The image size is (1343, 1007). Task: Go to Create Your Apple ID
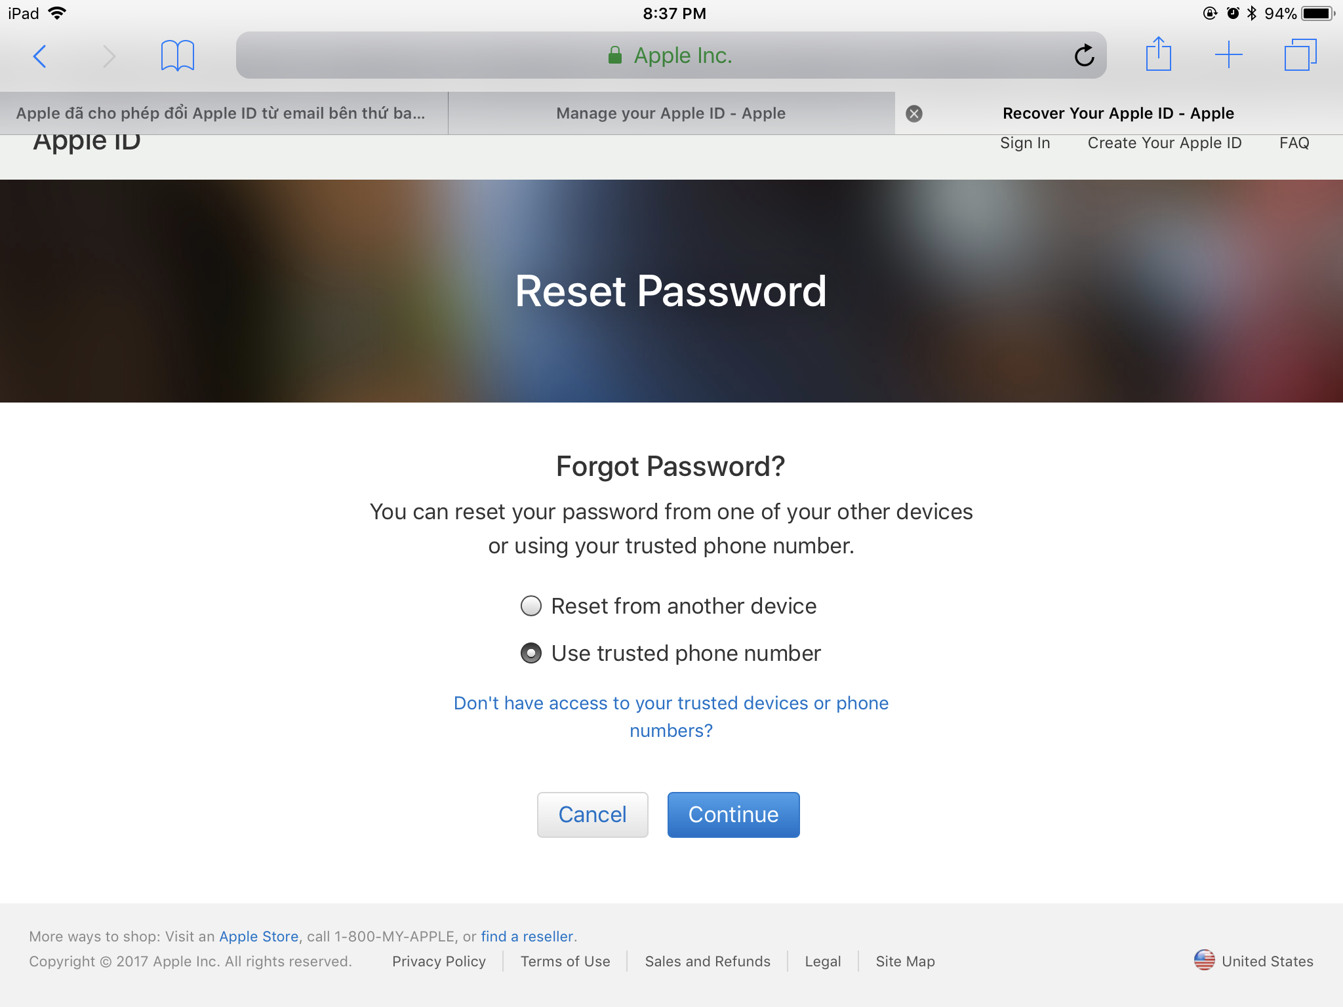tap(1165, 143)
